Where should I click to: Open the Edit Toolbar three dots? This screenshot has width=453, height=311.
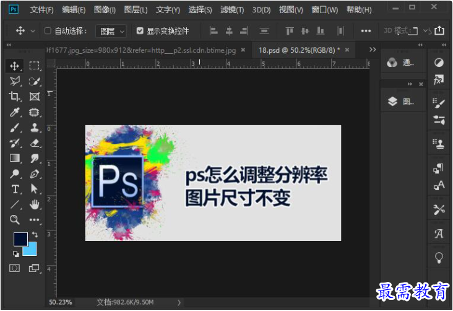[35, 220]
